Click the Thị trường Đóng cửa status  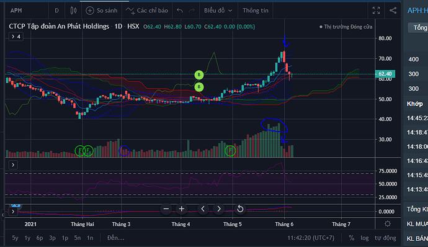click(x=346, y=27)
